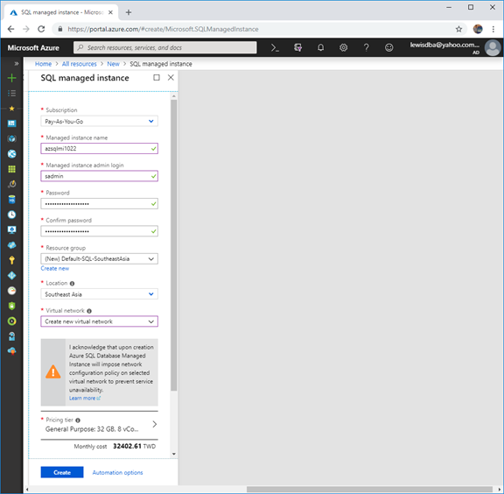Click the blade scroll down arrow
Viewport: 504px width, 494px height.
(174, 454)
